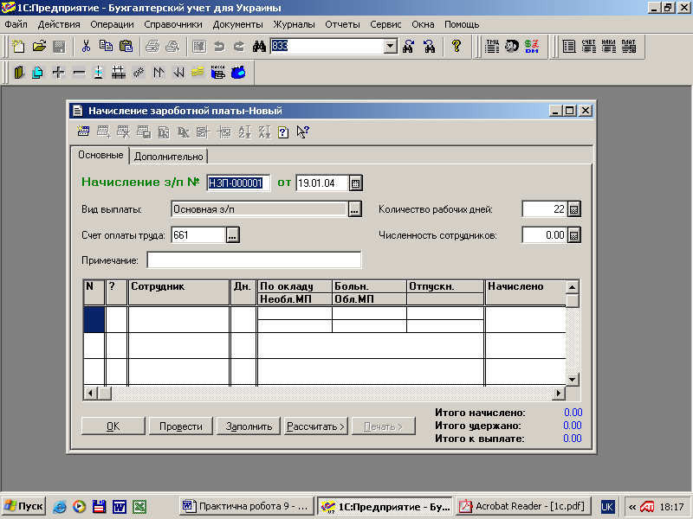Click the binoculars Find icon

(259, 46)
